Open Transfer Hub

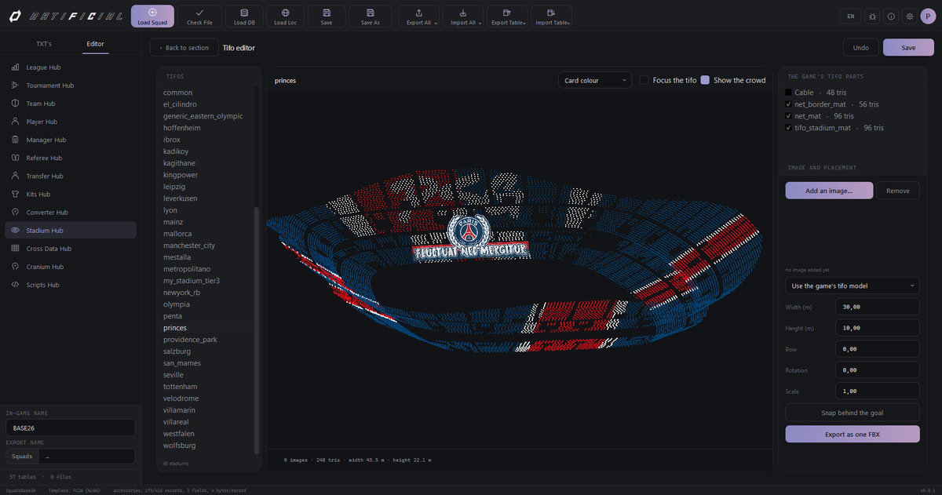71,176
